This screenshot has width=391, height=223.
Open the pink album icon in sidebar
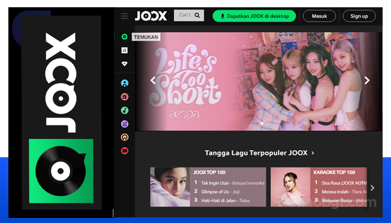(125, 96)
